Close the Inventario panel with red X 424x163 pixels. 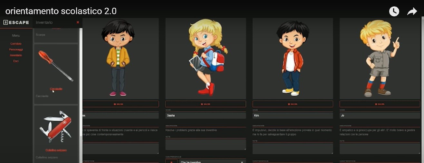(78, 22)
